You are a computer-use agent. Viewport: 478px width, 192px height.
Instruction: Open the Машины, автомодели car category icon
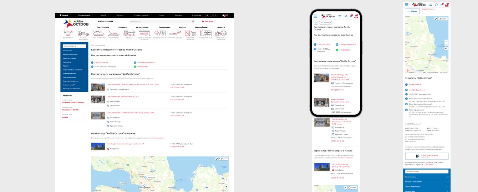(x=83, y=33)
